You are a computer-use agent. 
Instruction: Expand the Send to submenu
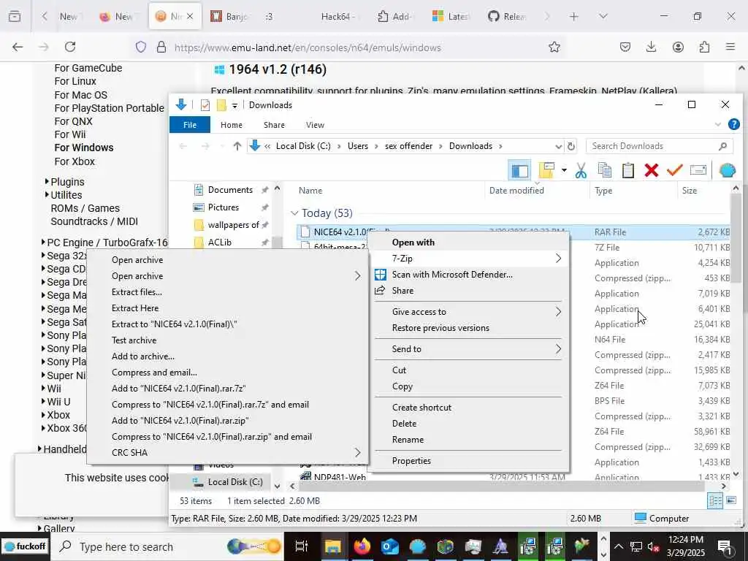[470, 348]
